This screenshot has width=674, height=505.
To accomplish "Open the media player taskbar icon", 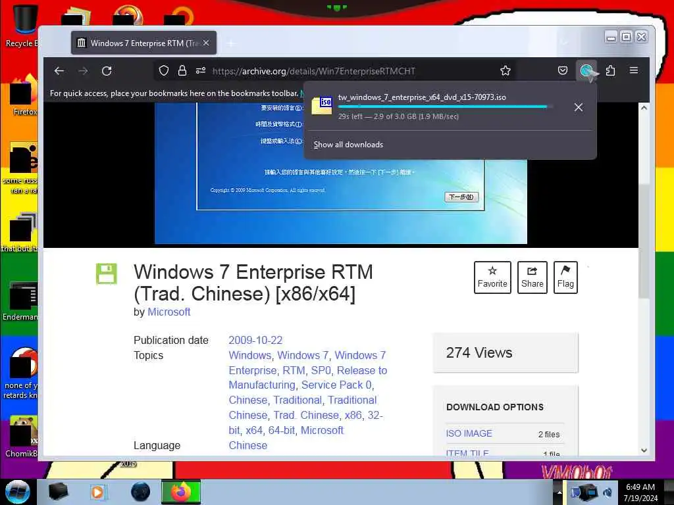I will click(98, 492).
